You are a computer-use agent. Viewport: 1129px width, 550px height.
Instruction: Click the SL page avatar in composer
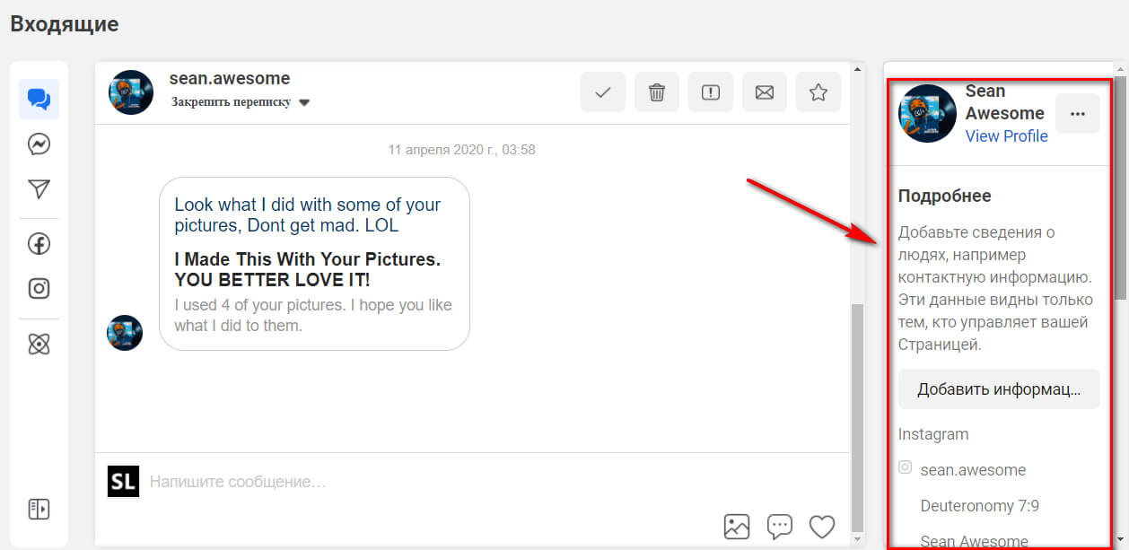[123, 482]
